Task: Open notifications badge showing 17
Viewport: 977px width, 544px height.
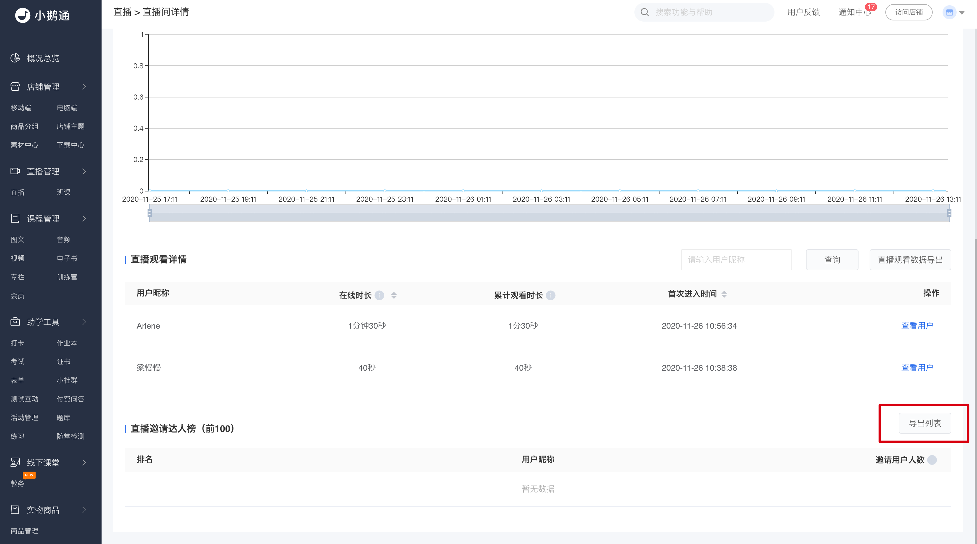Action: tap(871, 7)
